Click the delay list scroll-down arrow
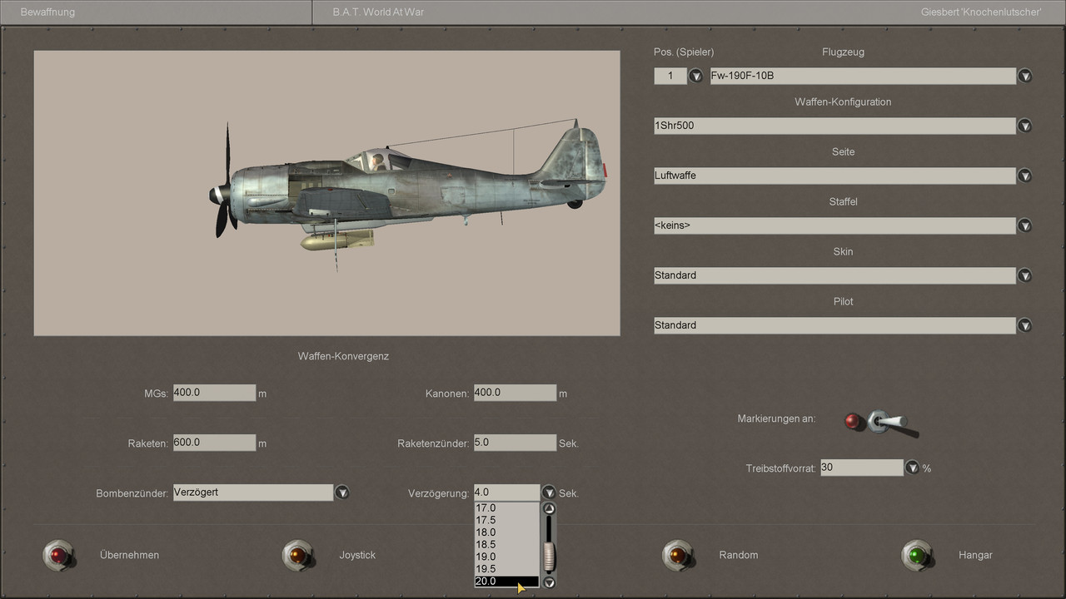The image size is (1066, 599). [x=549, y=582]
